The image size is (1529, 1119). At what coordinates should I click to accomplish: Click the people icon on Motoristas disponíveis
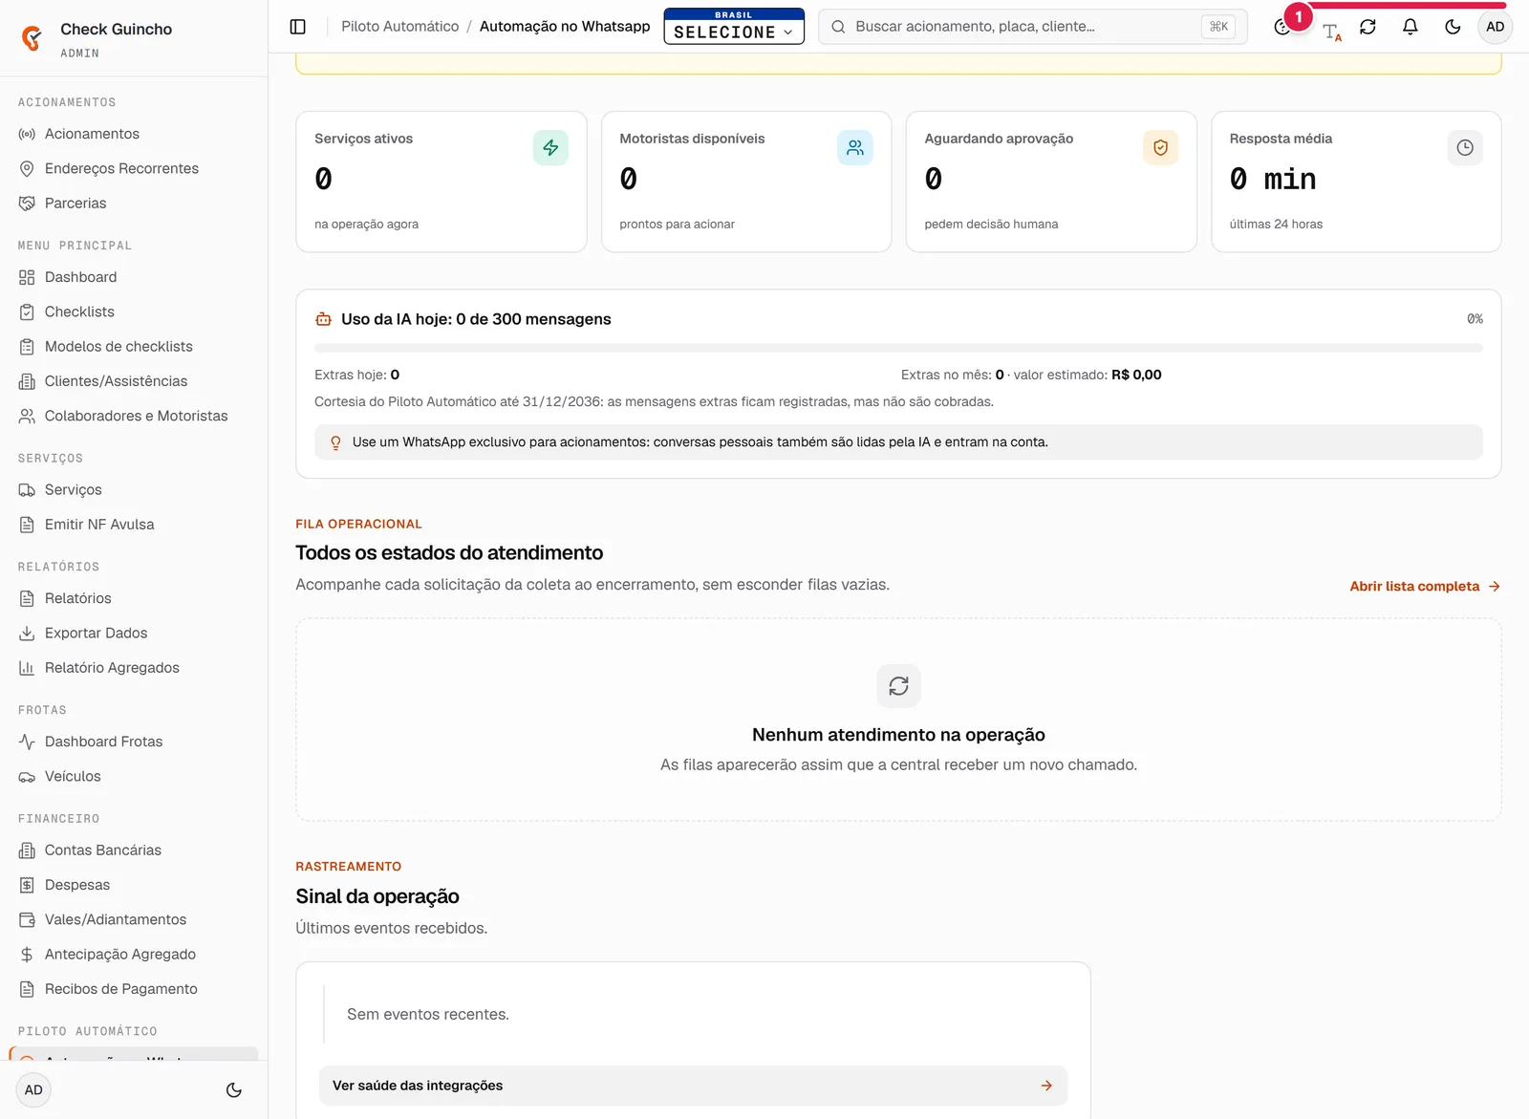pyautogui.click(x=855, y=148)
